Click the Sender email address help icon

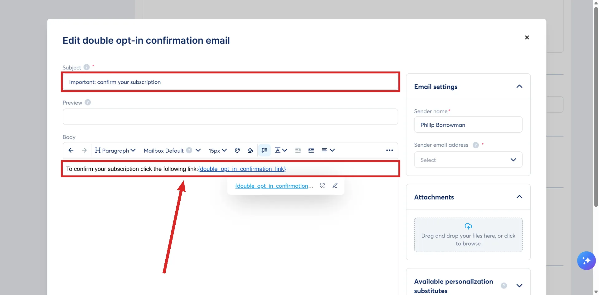tap(476, 145)
